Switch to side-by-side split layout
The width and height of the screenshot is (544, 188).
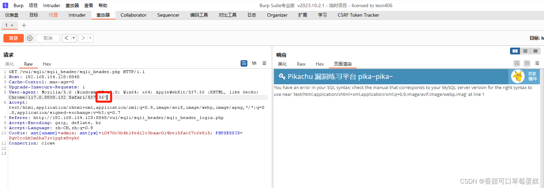[515, 51]
